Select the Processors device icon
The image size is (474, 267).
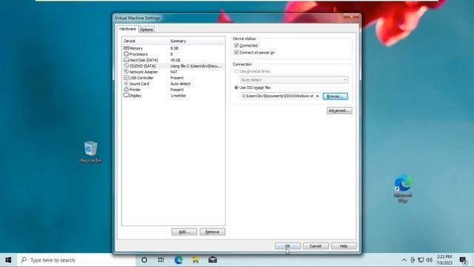point(126,54)
